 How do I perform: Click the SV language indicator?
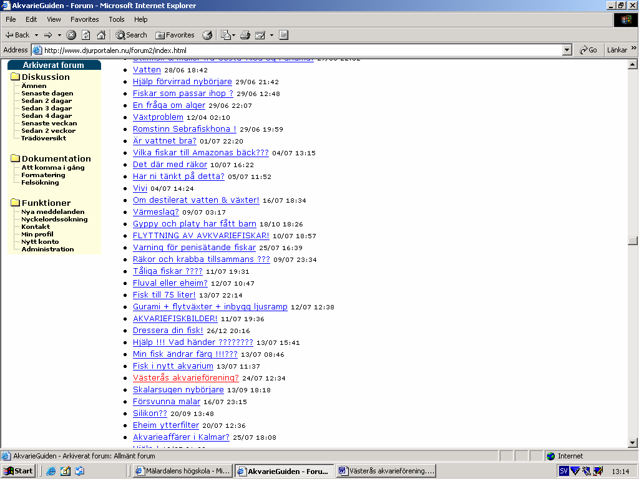pyautogui.click(x=563, y=472)
